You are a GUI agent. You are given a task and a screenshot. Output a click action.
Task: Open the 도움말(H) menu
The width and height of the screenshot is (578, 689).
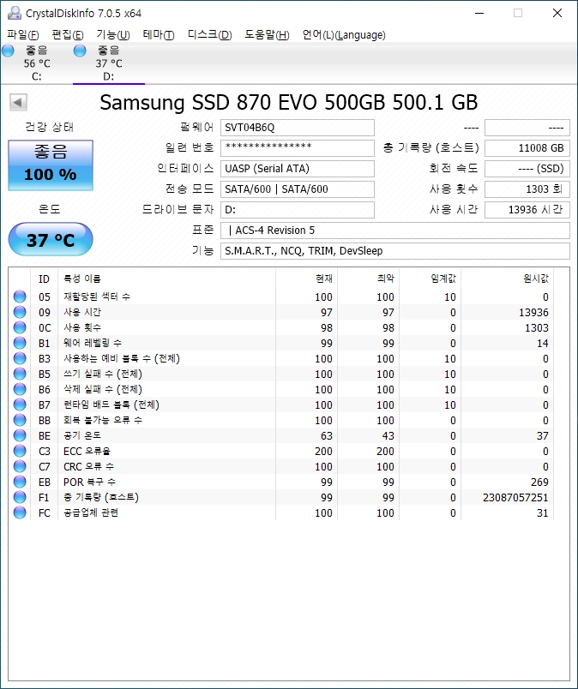click(x=267, y=35)
